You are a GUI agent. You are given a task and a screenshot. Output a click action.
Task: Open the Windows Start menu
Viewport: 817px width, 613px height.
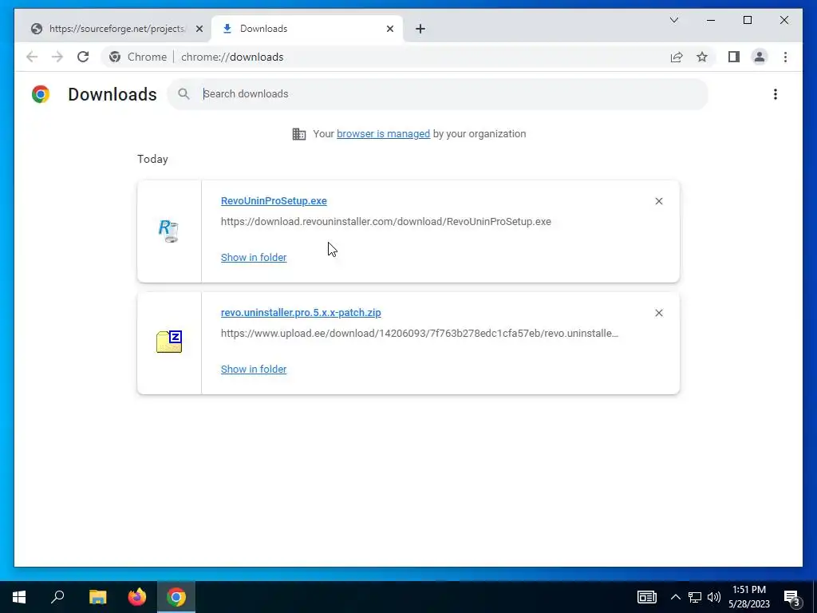pyautogui.click(x=19, y=597)
